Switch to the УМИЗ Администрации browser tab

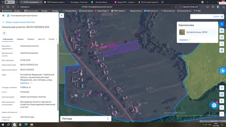pos(54,2)
